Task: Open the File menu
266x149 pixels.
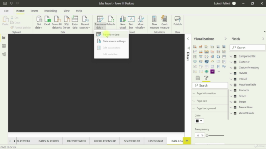Action: point(6,11)
